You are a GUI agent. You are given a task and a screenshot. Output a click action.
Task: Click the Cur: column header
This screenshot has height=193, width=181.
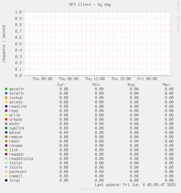coord(62,85)
